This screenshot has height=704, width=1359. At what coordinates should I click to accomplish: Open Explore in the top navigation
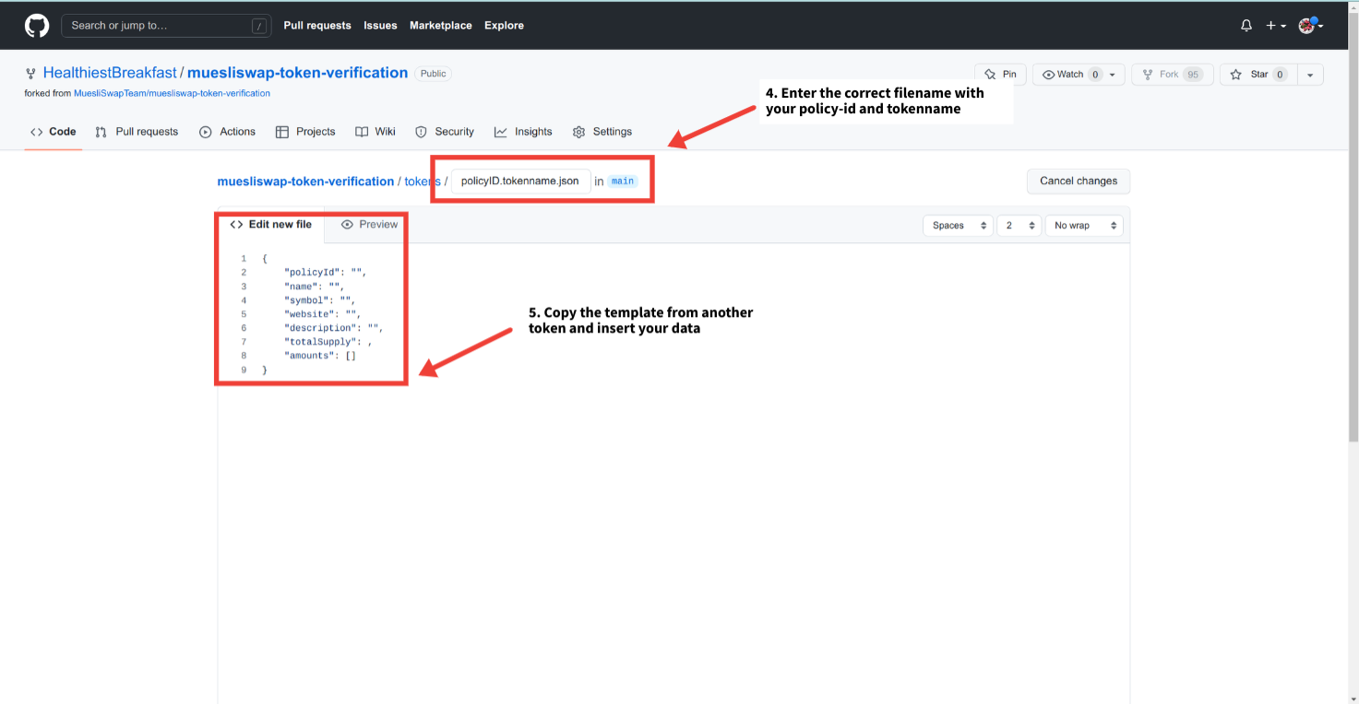point(504,26)
